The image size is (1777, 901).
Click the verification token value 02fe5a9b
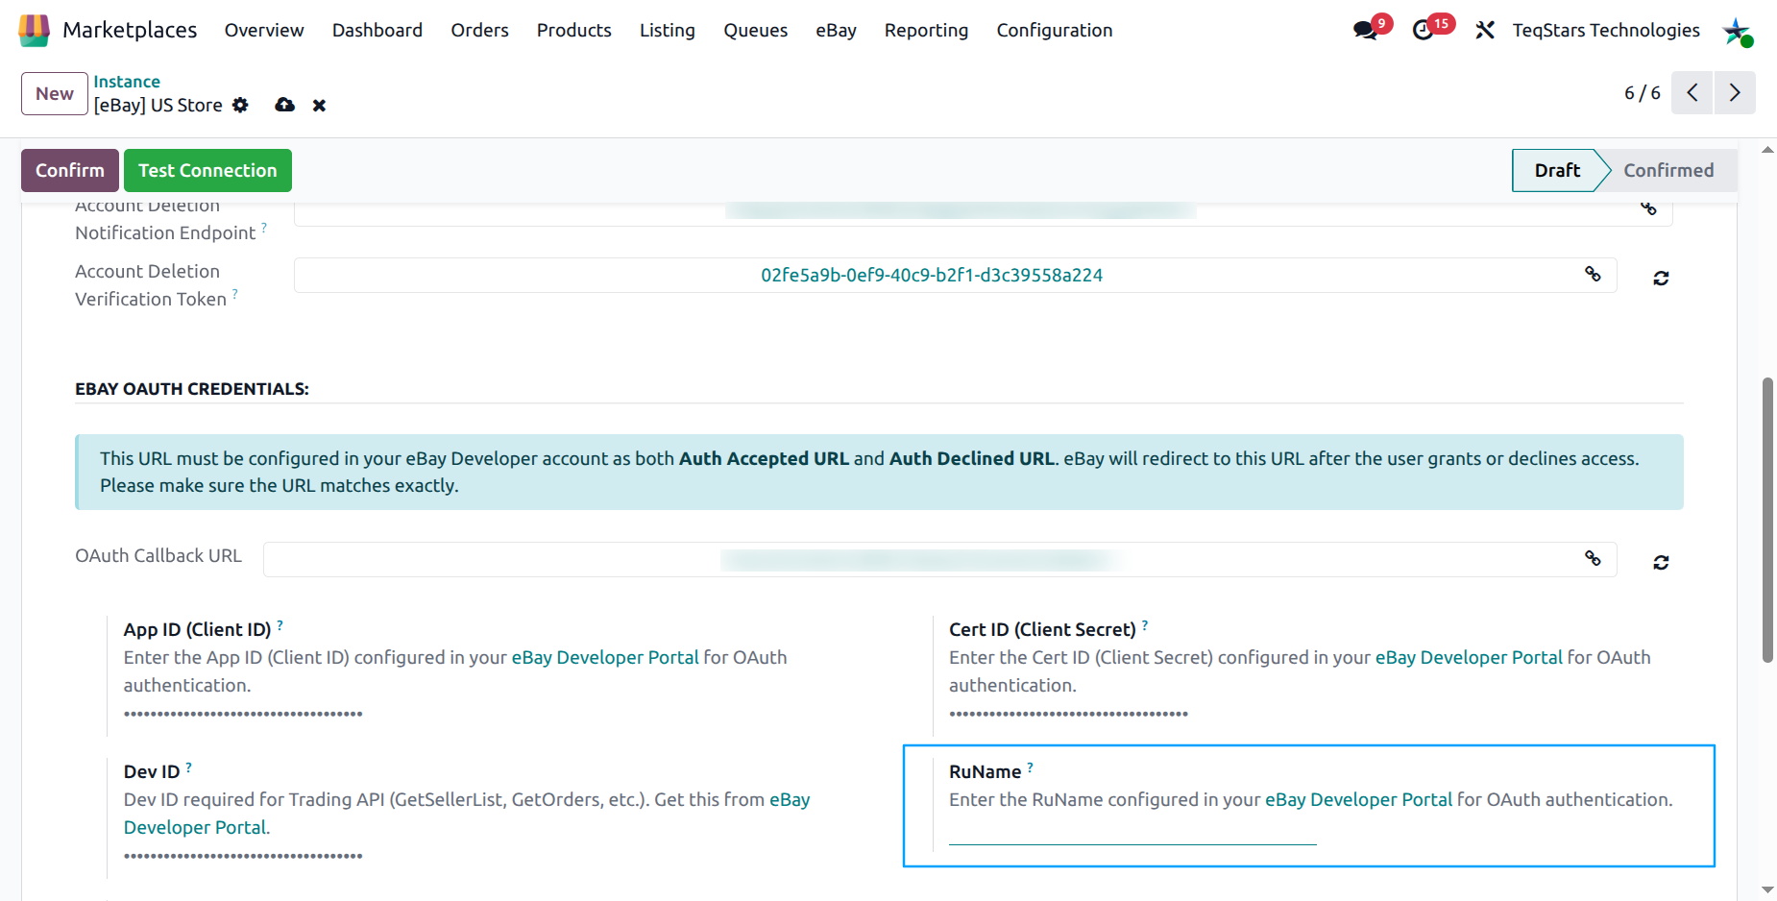932,275
